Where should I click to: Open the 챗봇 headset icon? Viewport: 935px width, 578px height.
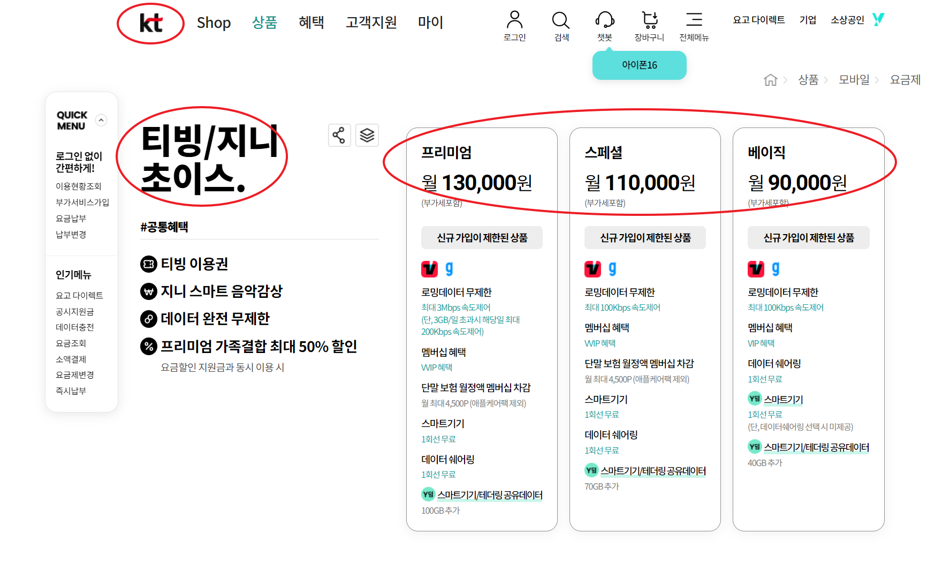pyautogui.click(x=605, y=20)
